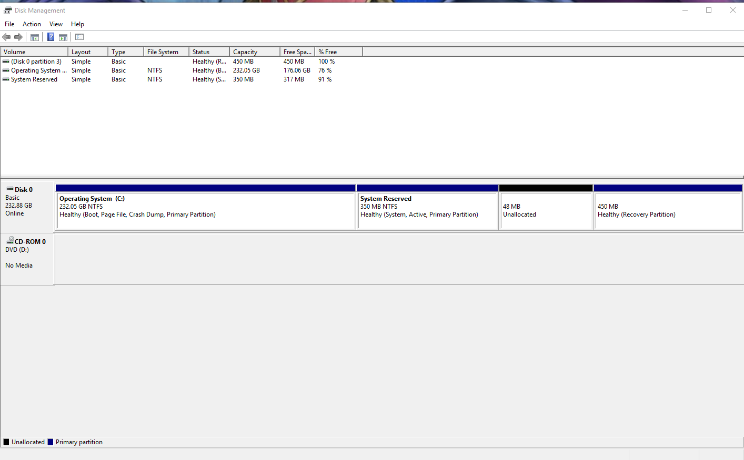Select the System Reserved volume row name

pos(34,79)
